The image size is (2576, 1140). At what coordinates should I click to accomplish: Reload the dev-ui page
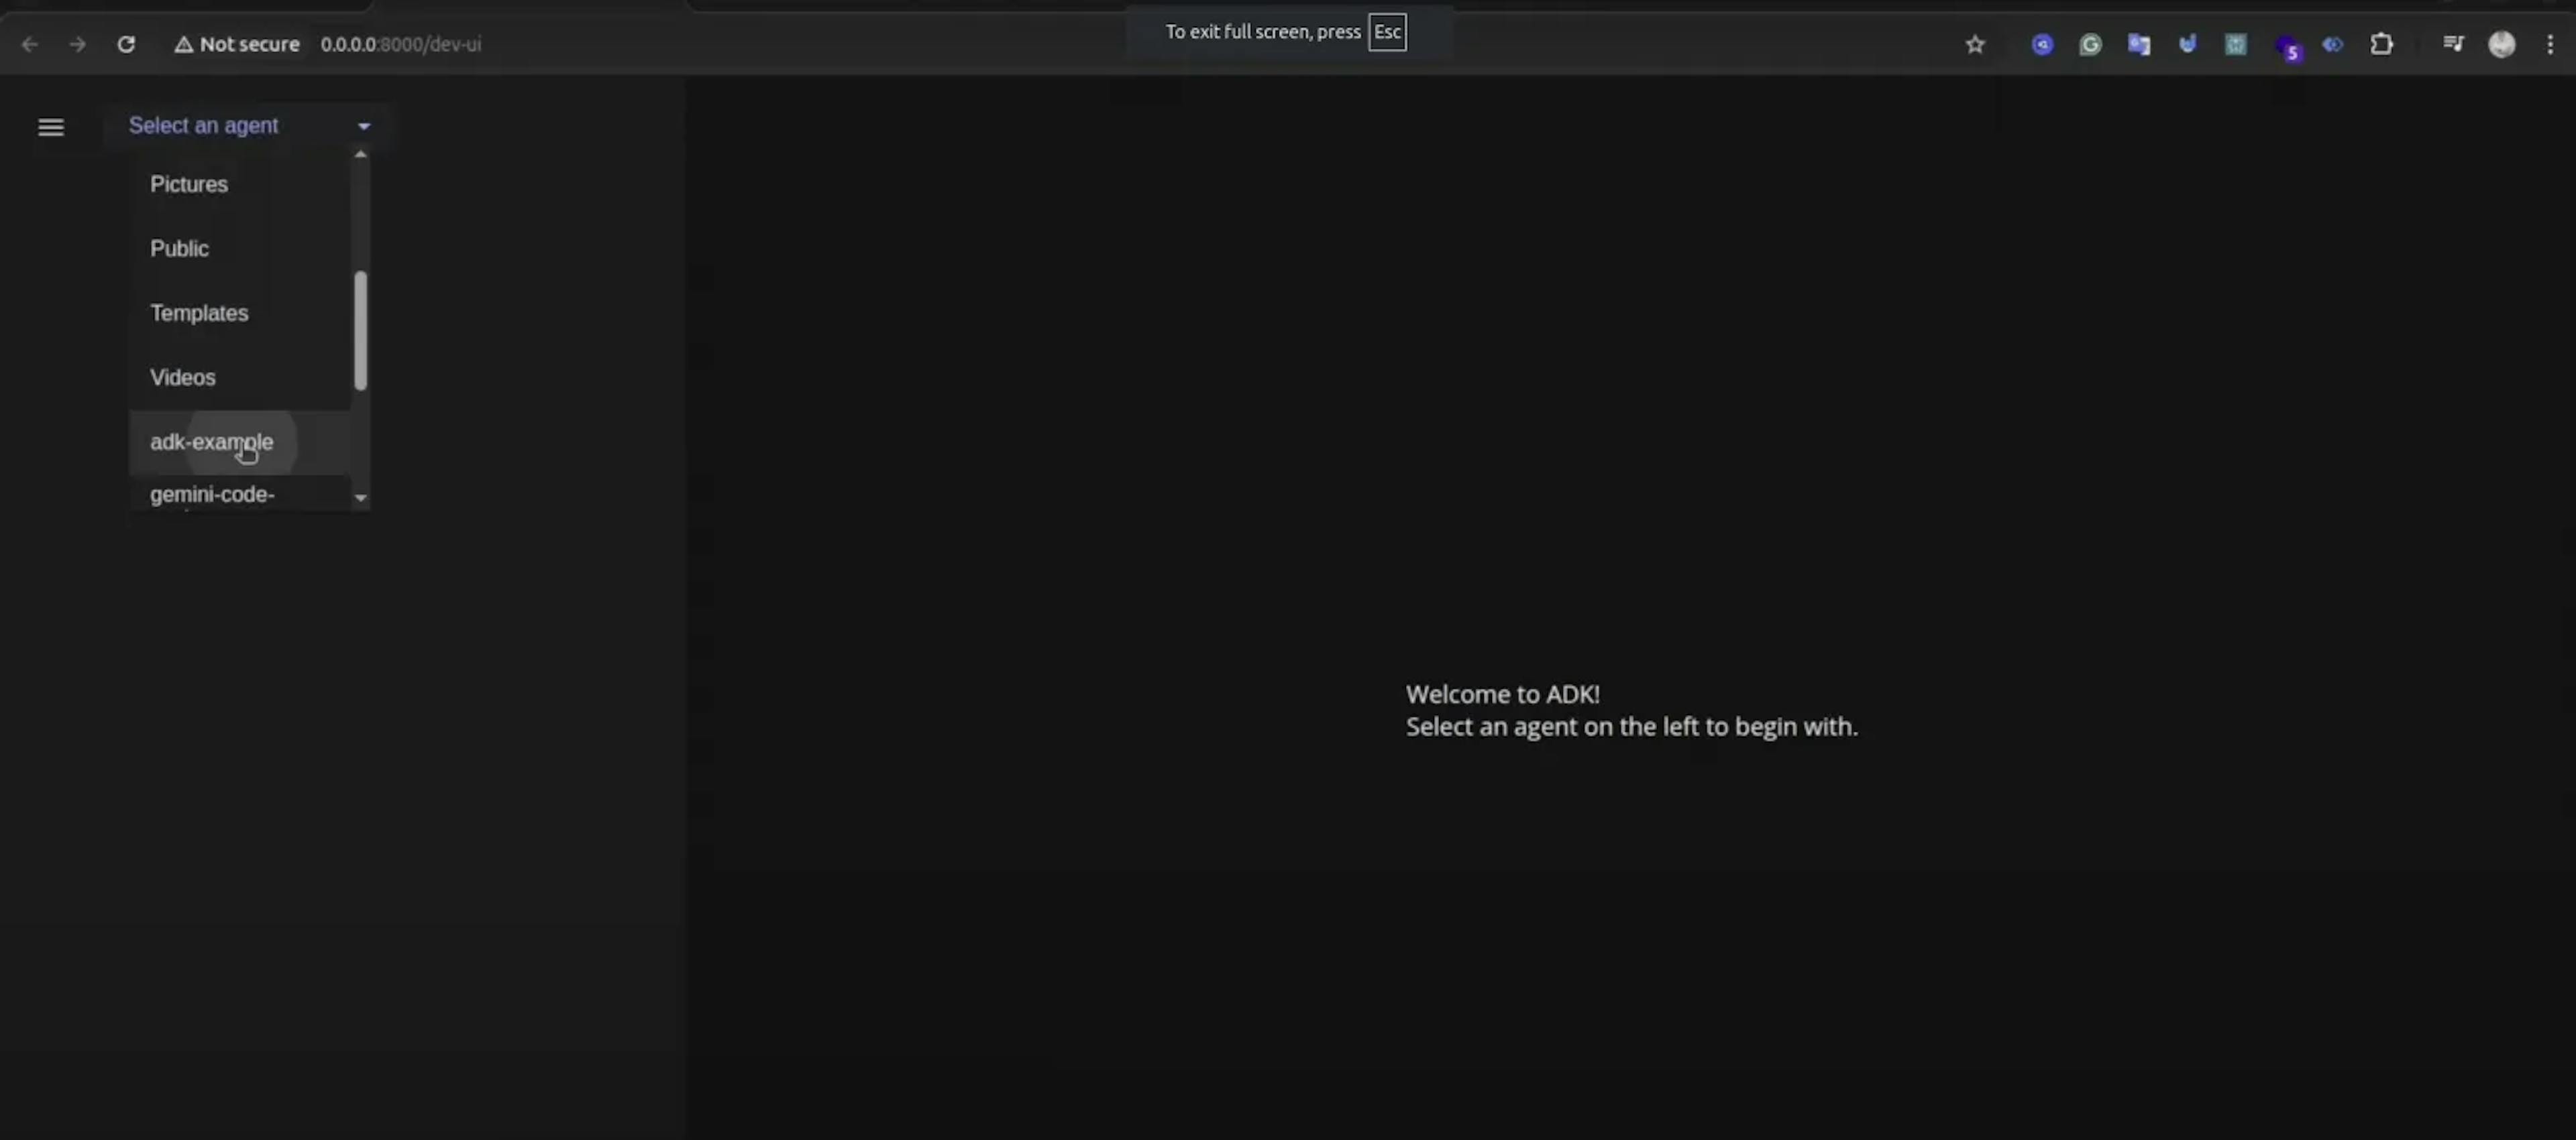click(126, 44)
